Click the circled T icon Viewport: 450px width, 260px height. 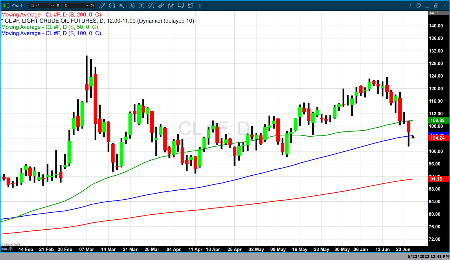142,5
